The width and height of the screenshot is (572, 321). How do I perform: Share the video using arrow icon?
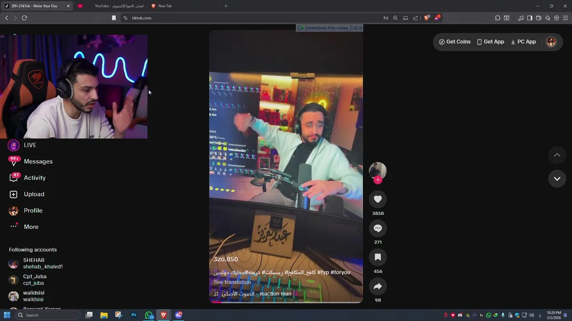(x=378, y=286)
